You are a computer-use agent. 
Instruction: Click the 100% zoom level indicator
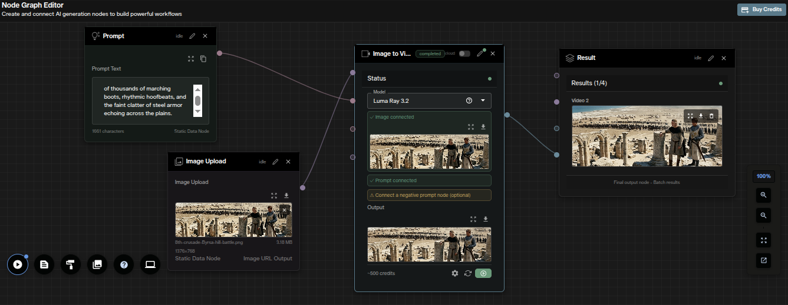[x=763, y=176]
